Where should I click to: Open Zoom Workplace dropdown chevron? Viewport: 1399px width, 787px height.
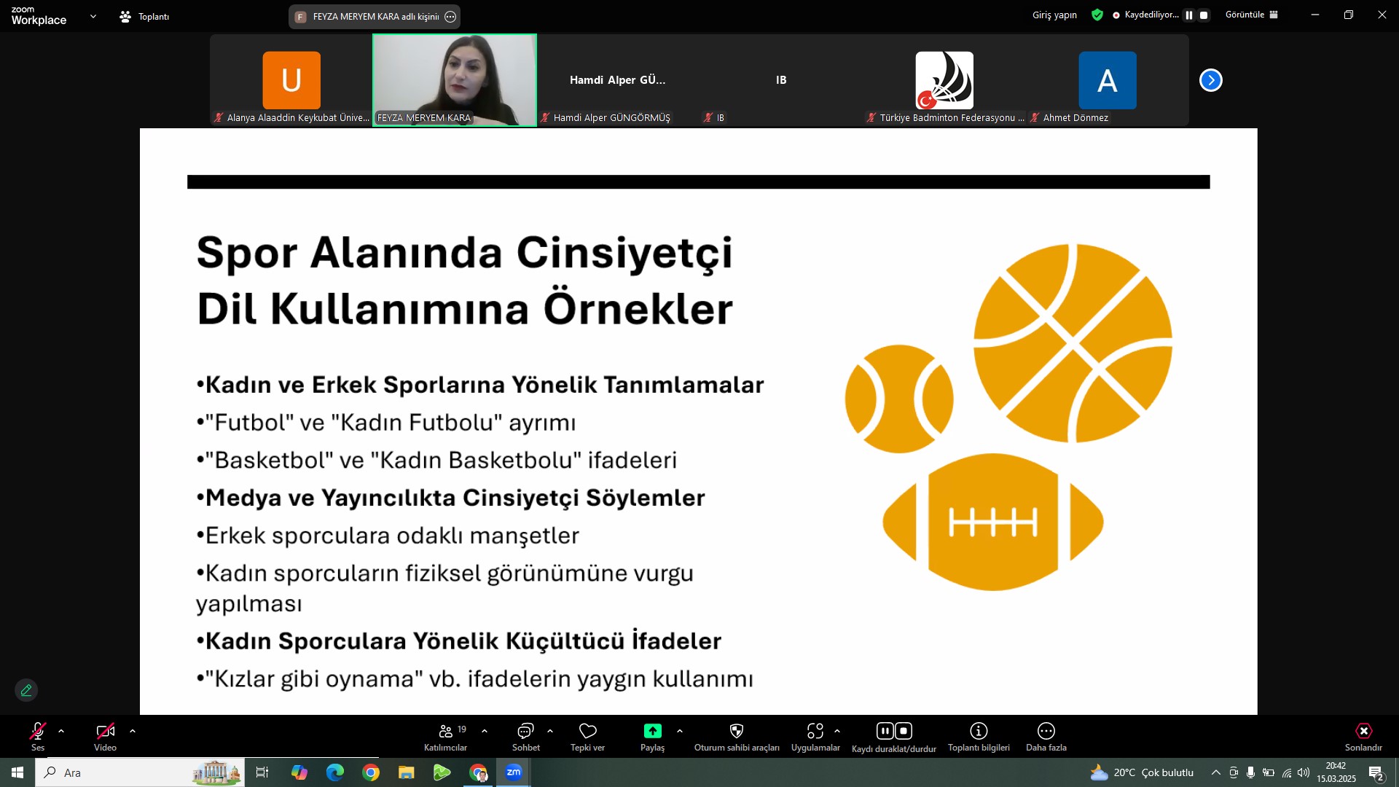tap(93, 16)
